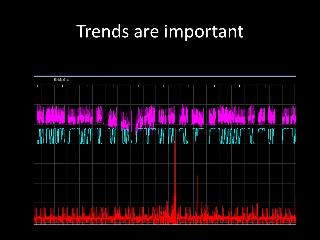Click the tallest red spike in the chart

(175, 176)
